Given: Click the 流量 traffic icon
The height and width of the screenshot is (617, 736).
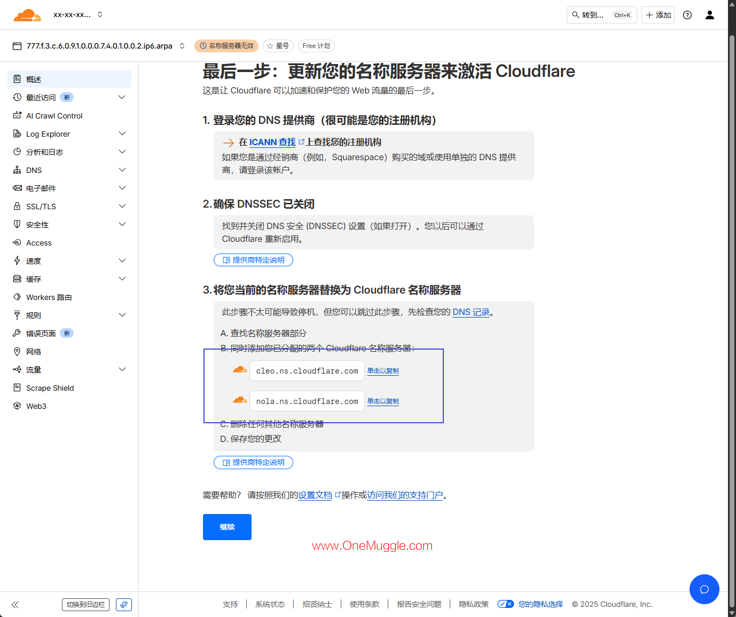Looking at the screenshot, I should [17, 369].
